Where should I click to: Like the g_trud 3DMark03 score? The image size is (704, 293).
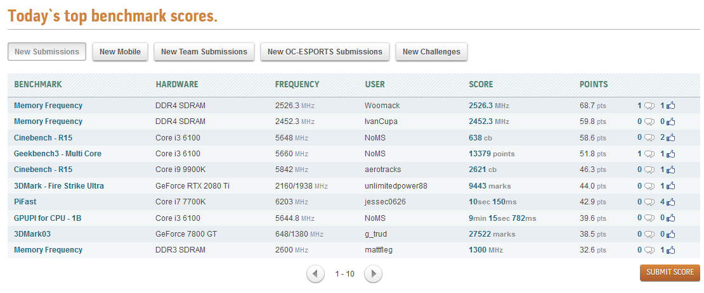click(x=671, y=234)
